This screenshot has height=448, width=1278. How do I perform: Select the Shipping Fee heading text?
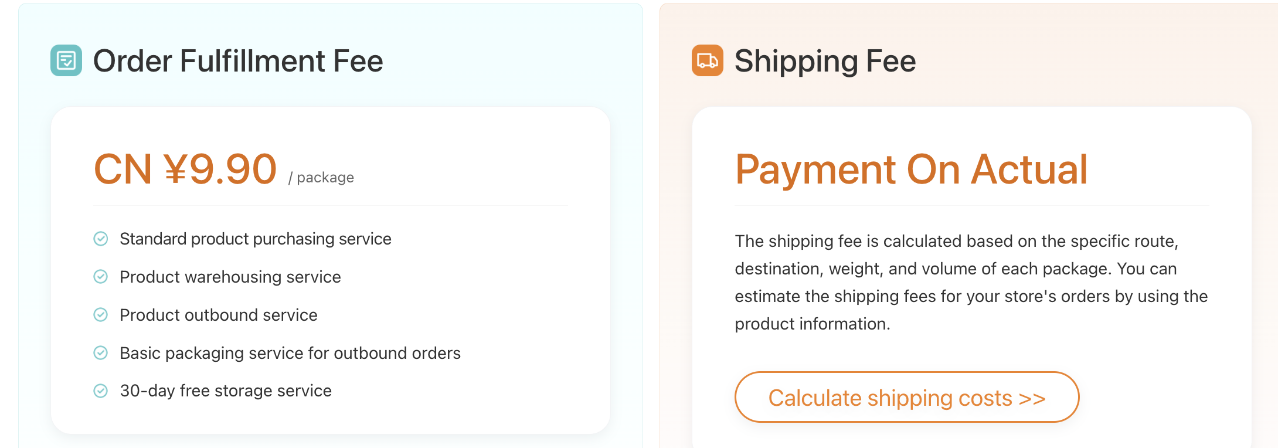coord(825,61)
